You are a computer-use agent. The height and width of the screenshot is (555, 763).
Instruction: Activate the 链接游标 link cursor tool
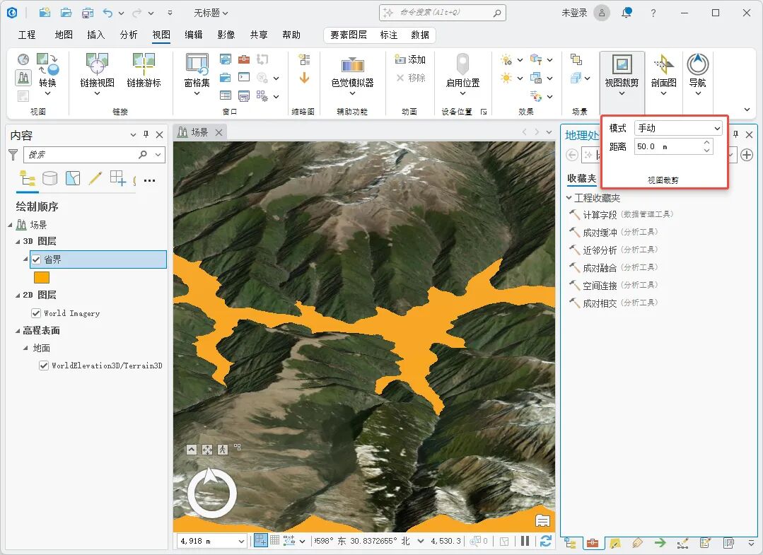click(x=144, y=71)
